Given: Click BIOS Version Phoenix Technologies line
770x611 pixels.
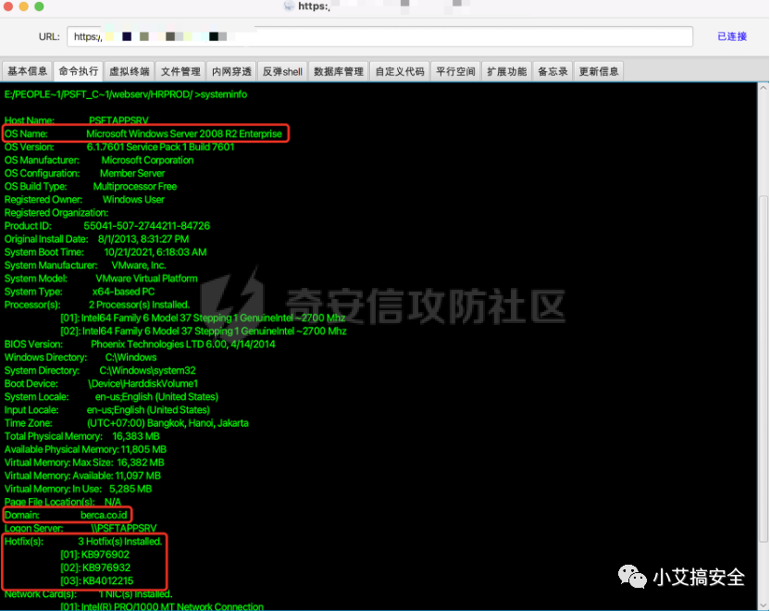Looking at the screenshot, I should pos(140,344).
